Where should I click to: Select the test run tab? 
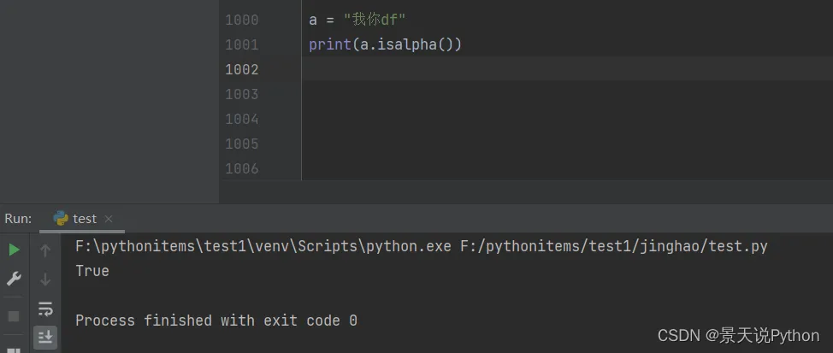pyautogui.click(x=84, y=219)
